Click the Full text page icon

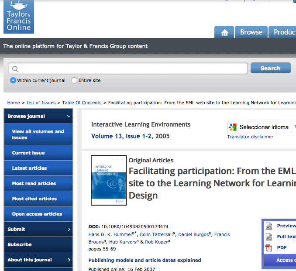(269, 237)
